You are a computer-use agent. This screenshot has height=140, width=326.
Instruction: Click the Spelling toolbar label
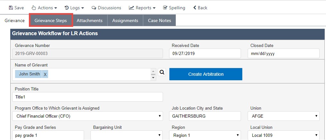pos(177,8)
